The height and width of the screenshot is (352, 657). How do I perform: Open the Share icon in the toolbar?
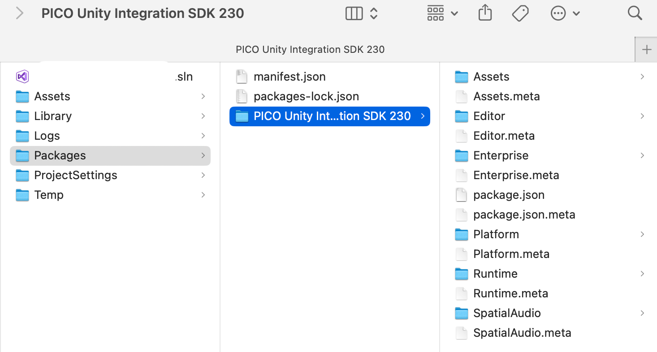coord(485,13)
